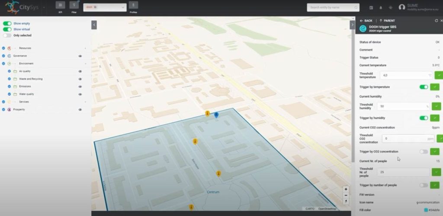Viewport: 443px width, 216px height.
Task: Open the OpenStreetMap attribution link
Action: tap(327, 209)
